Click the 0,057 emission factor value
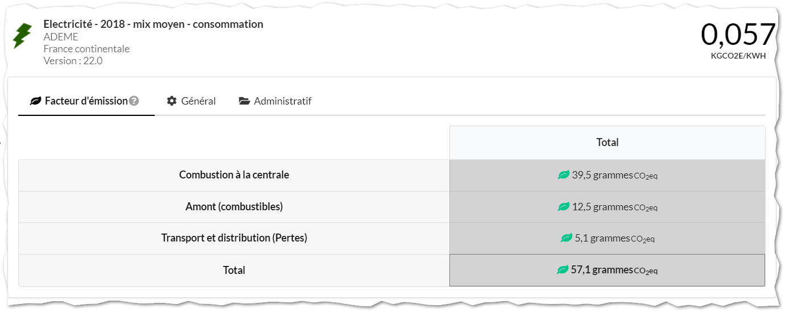 (x=738, y=34)
